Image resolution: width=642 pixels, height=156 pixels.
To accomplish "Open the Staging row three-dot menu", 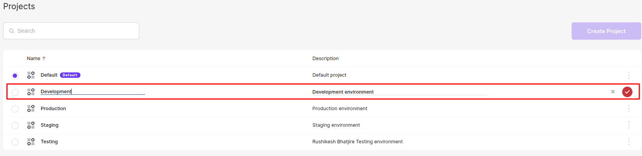I will point(629,125).
